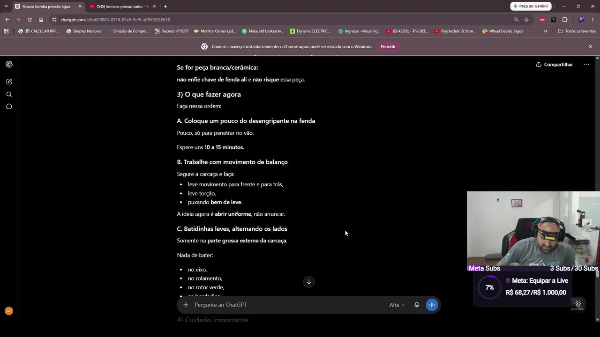Open the Emissão de Compro... bookmark
The height and width of the screenshot is (337, 600).
click(x=127, y=31)
